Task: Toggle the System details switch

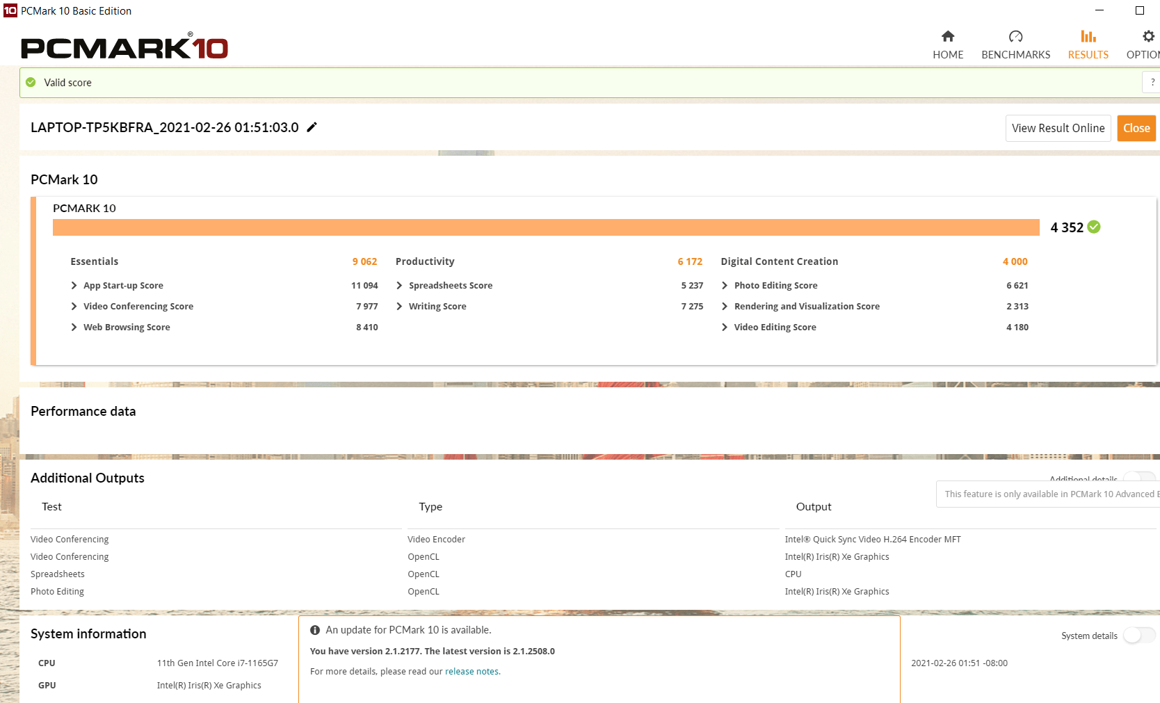Action: [1138, 636]
